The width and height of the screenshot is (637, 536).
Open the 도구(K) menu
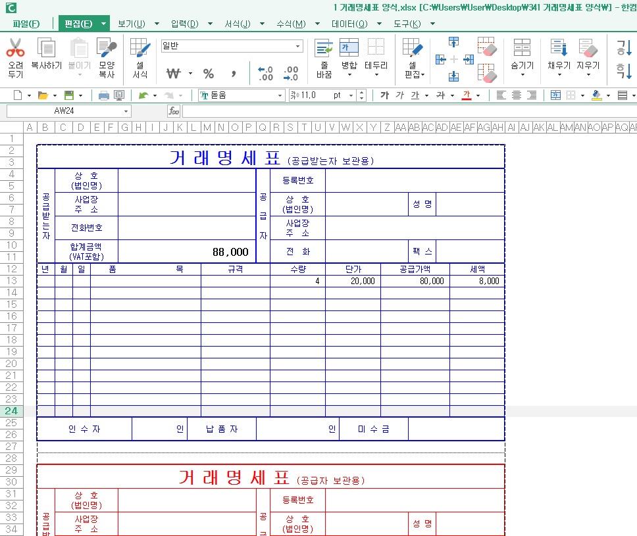(x=407, y=24)
